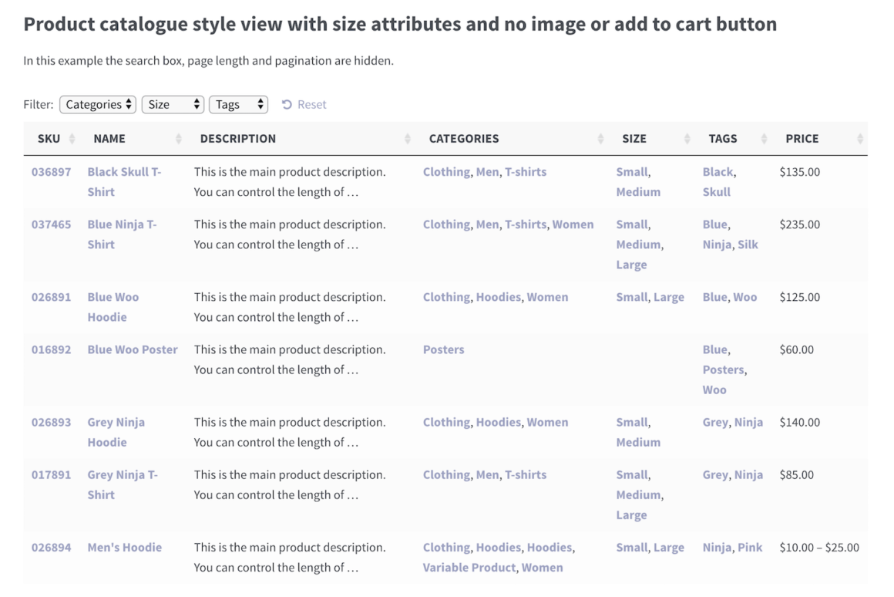Screen dimensions: 894x597
Task: Open the Hoodies category from Blue Woo Hoodie
Action: 499,296
